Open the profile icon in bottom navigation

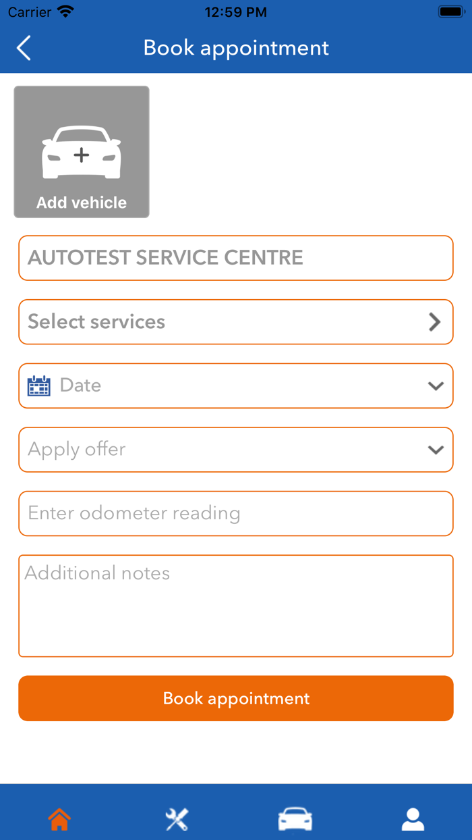pos(413,818)
